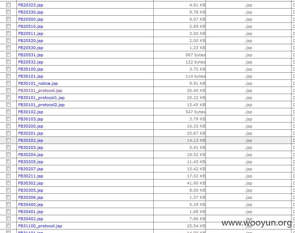Open FB30205.jsp link
This screenshot has width=295, height=233.
coord(31,162)
